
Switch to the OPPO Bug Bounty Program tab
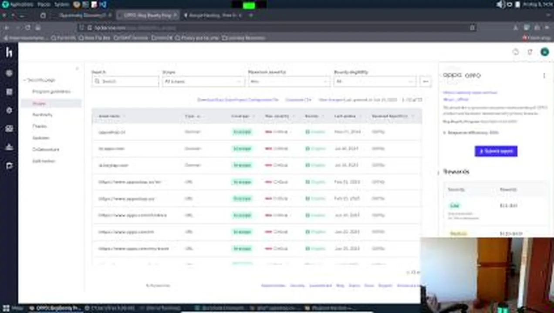[147, 15]
